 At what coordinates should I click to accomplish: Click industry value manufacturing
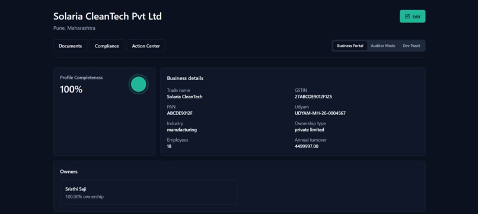tap(181, 130)
